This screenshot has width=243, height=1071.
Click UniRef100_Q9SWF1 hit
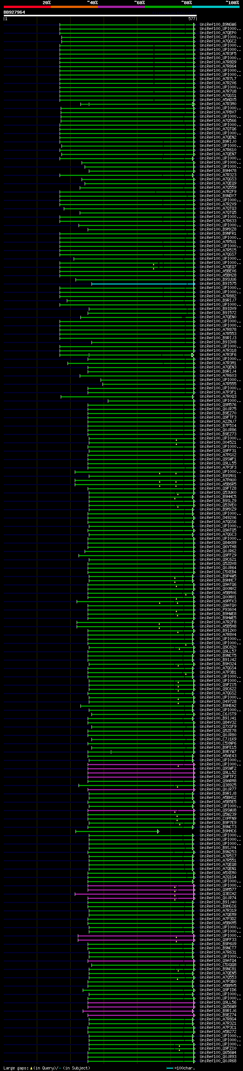tap(218, 459)
